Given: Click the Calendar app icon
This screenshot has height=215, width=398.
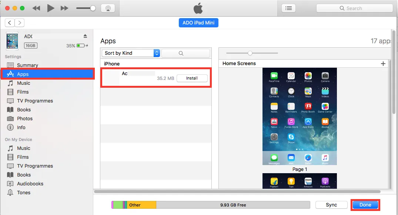Looking at the screenshot, I should coord(291,75).
